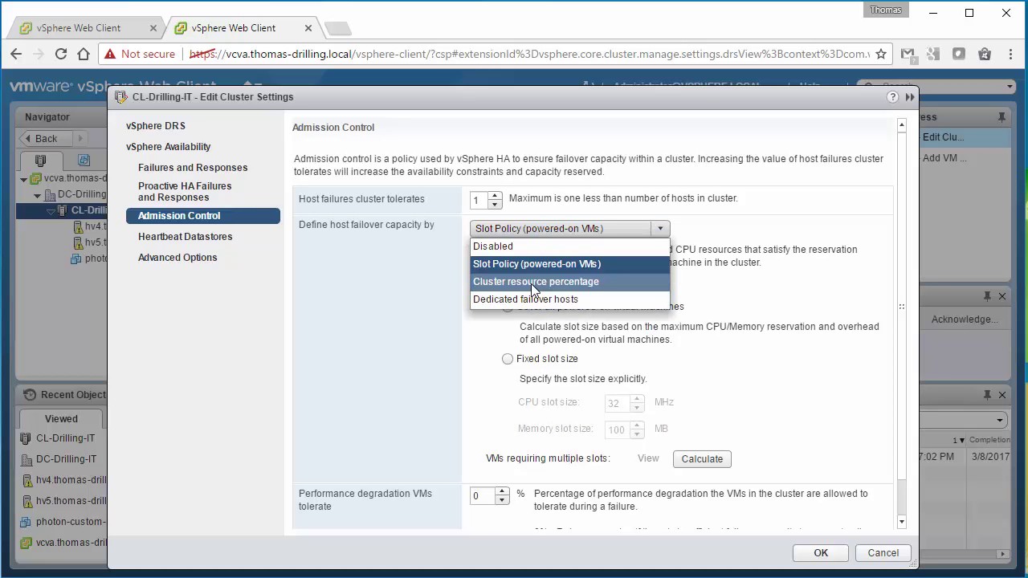Open Heartbeat Datastores page

[x=186, y=237]
